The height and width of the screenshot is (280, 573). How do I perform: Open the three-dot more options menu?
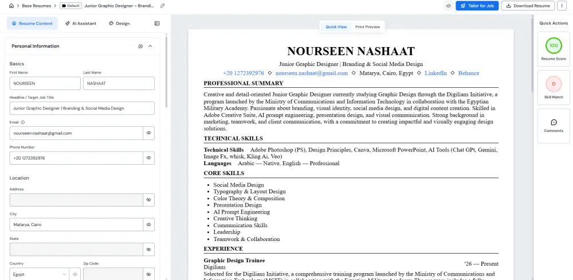pyautogui.click(x=562, y=6)
